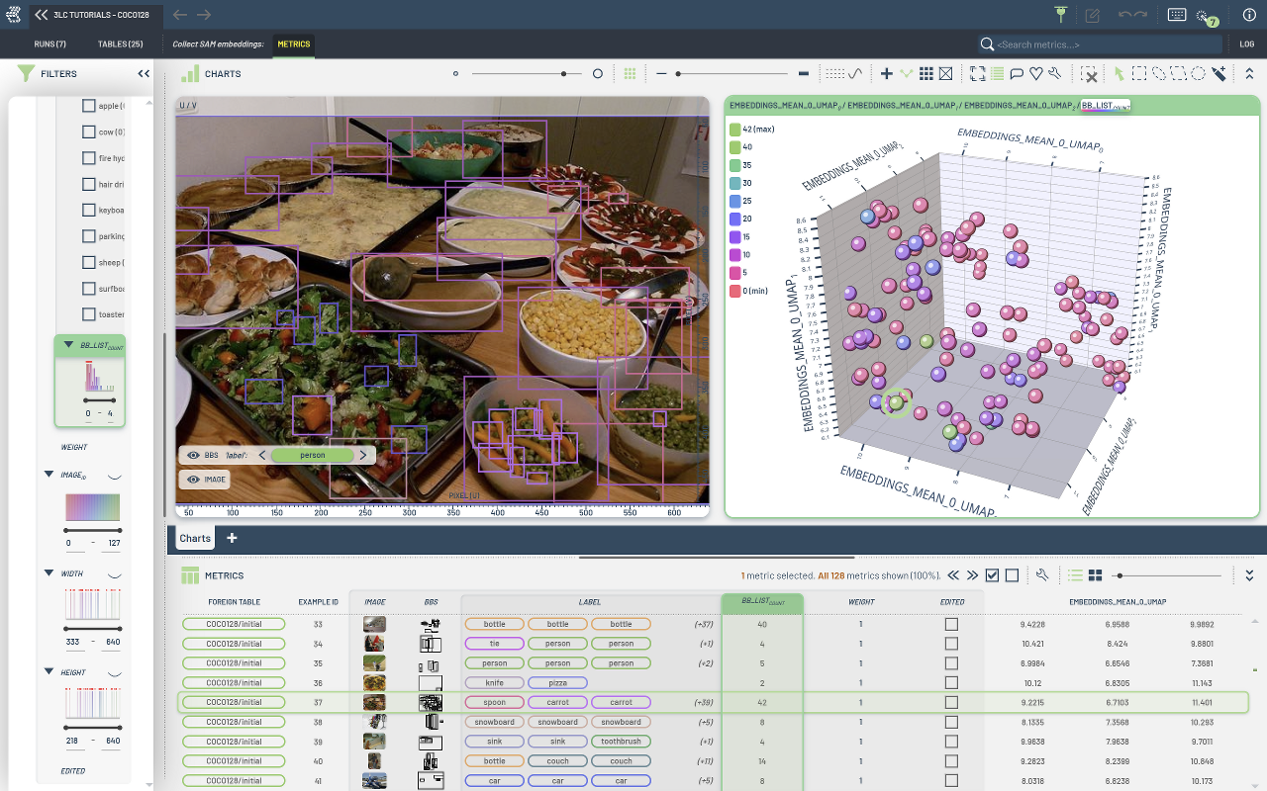Check the Edited box for example 33
This screenshot has width=1267, height=791.
[951, 625]
